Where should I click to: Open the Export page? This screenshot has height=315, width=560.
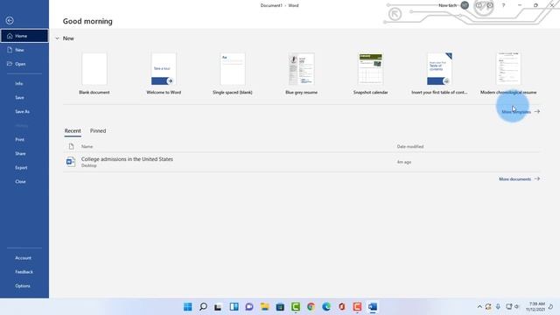(21, 167)
